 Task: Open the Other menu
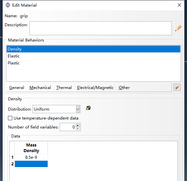[124, 88]
